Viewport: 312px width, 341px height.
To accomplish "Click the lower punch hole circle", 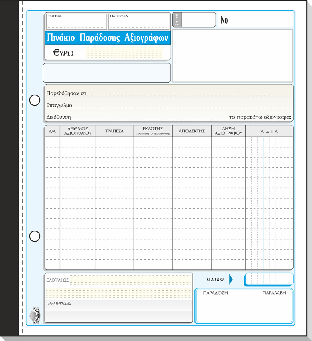I will coord(35,236).
